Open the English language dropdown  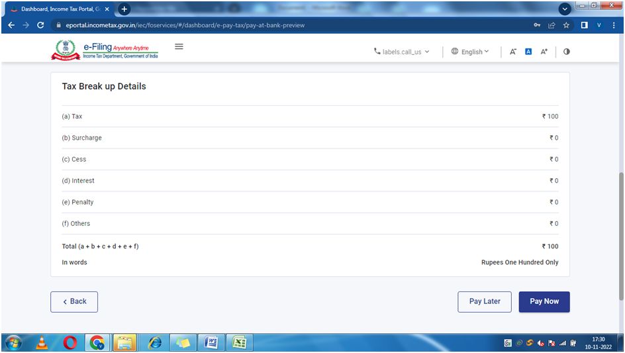[470, 52]
